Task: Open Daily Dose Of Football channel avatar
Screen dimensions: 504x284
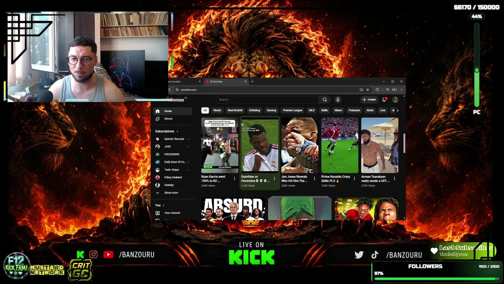Action: point(157,162)
